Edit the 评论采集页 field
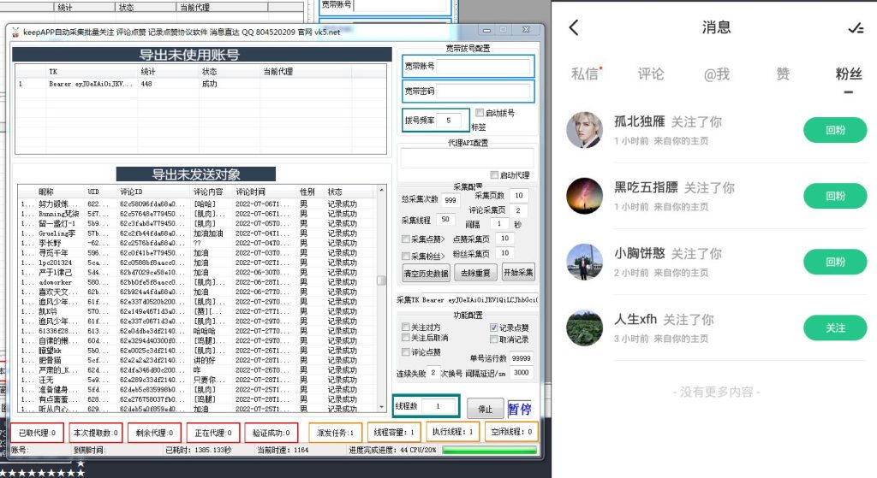This screenshot has height=478, width=877. point(518,210)
